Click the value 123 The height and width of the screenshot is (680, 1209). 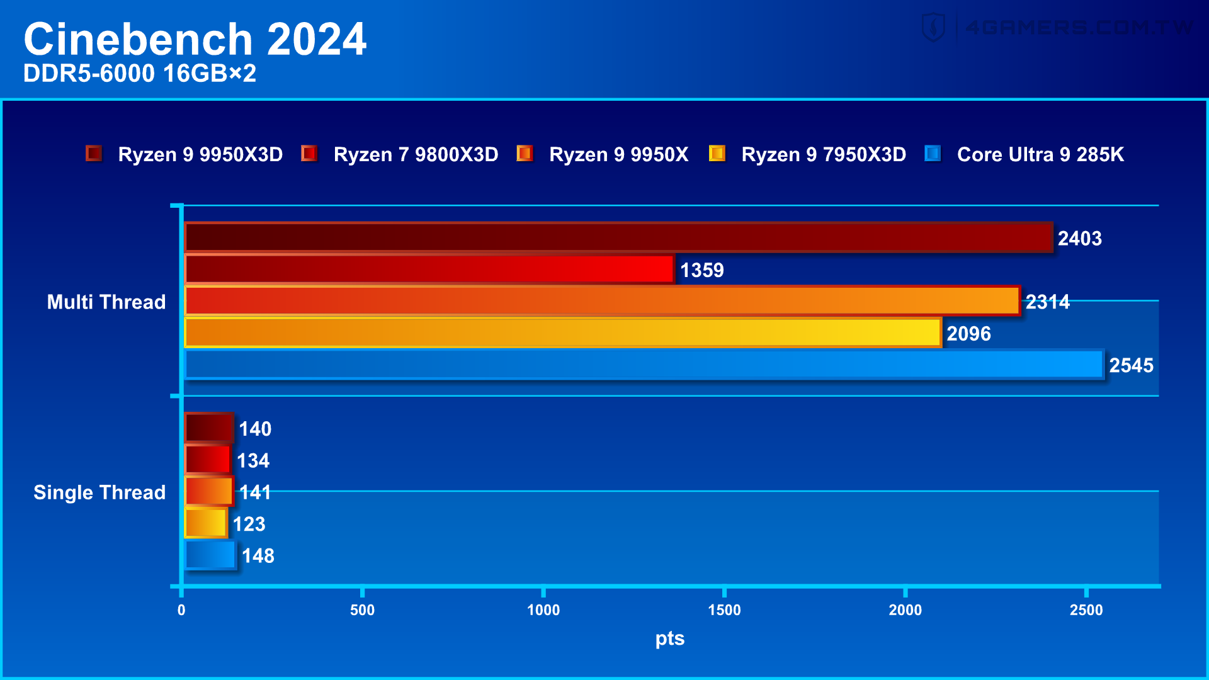click(x=249, y=524)
